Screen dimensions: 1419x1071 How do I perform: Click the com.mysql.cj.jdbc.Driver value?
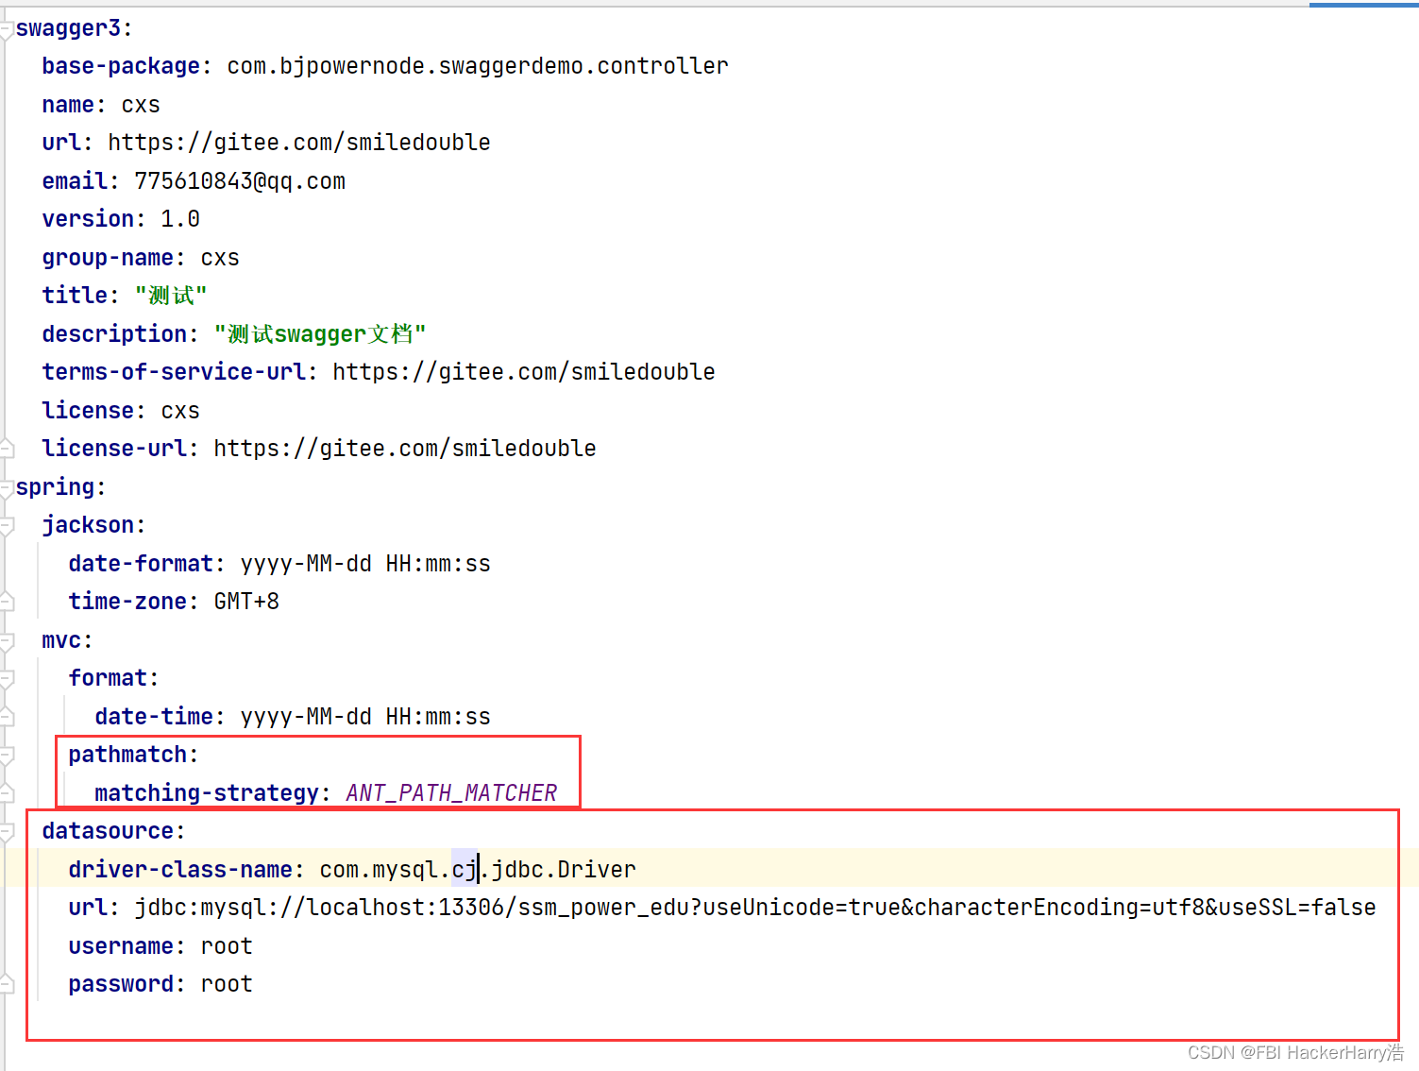478,870
